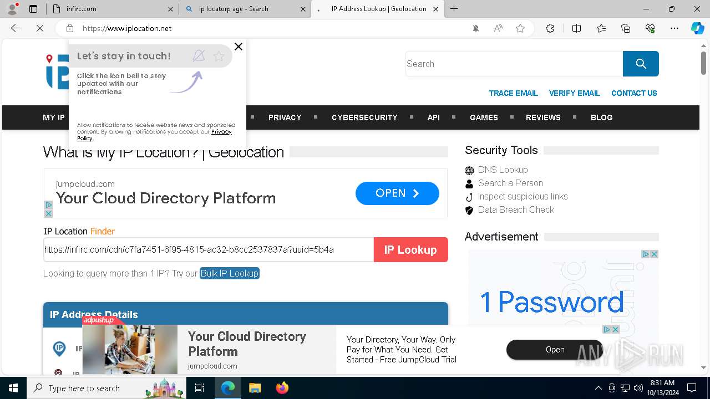The width and height of the screenshot is (710, 399).
Task: Open blocked notifications bell in address bar
Action: point(476,28)
